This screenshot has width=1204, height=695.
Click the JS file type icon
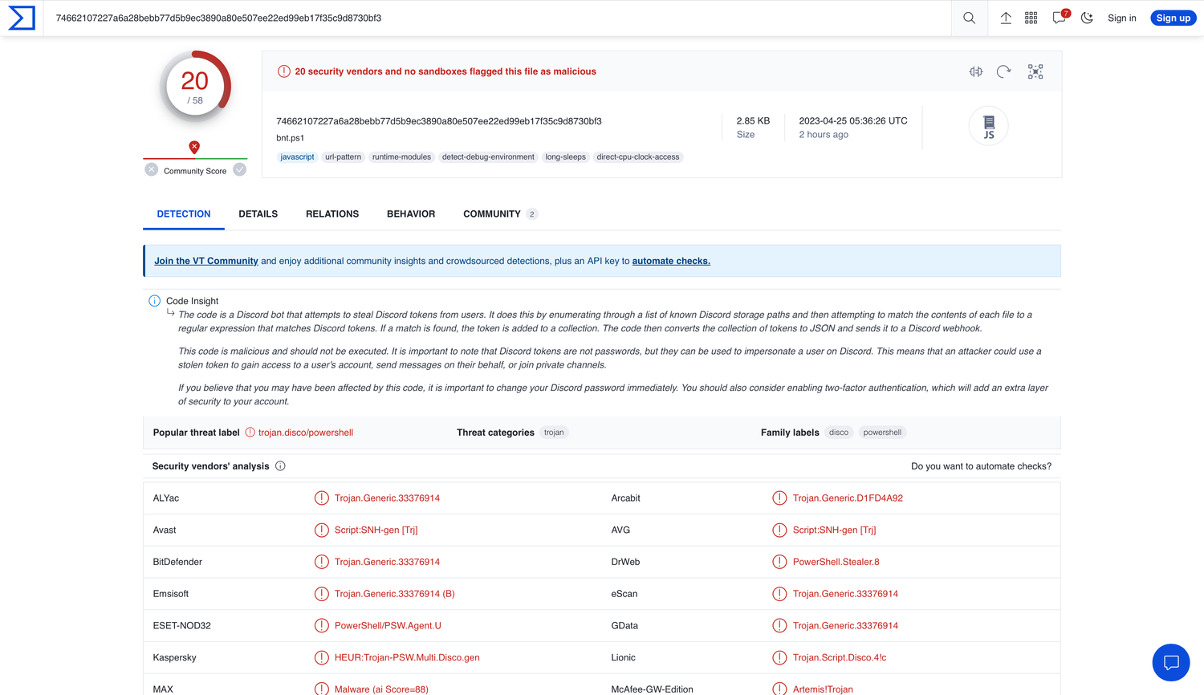pos(989,126)
